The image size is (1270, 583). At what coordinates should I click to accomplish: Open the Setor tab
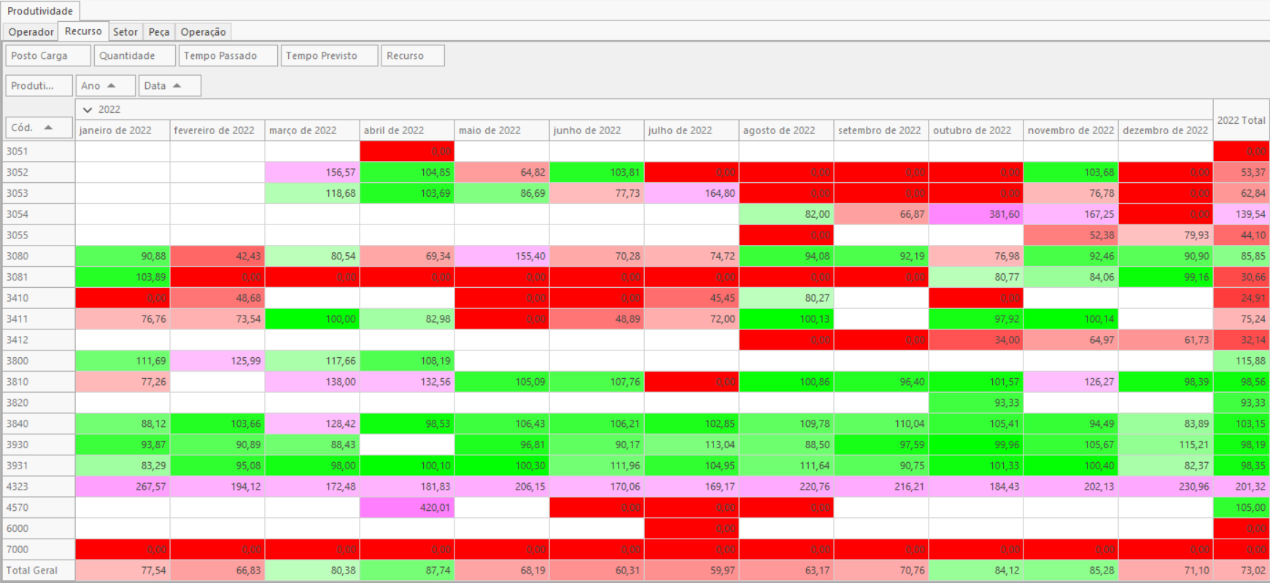tap(125, 32)
